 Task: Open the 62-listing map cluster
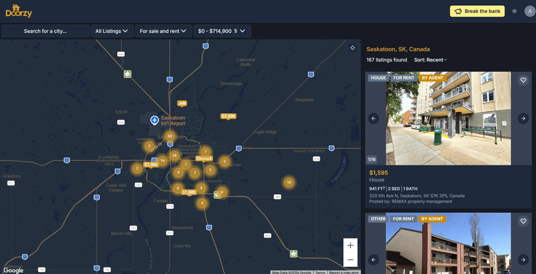pos(170,136)
